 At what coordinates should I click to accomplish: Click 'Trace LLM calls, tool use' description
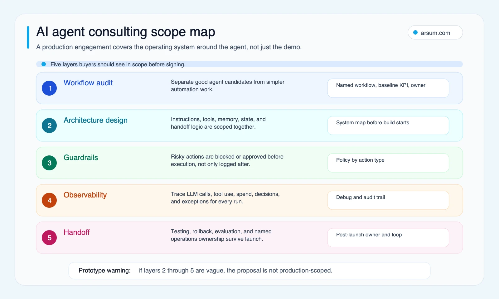point(225,198)
